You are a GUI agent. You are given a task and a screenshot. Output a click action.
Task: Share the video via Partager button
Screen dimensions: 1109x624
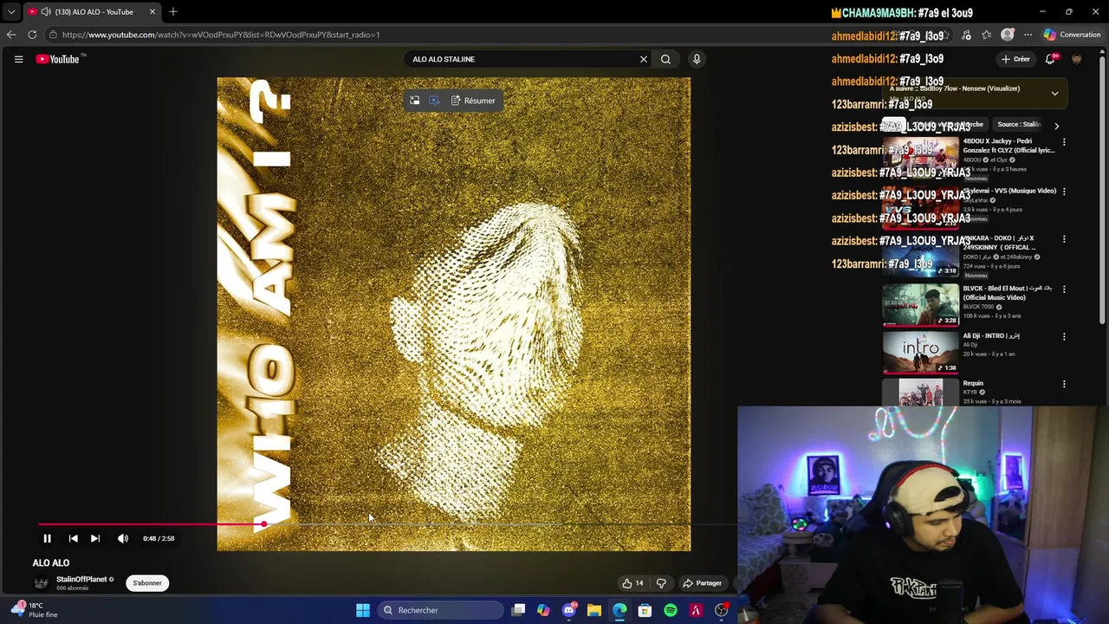[x=702, y=583]
